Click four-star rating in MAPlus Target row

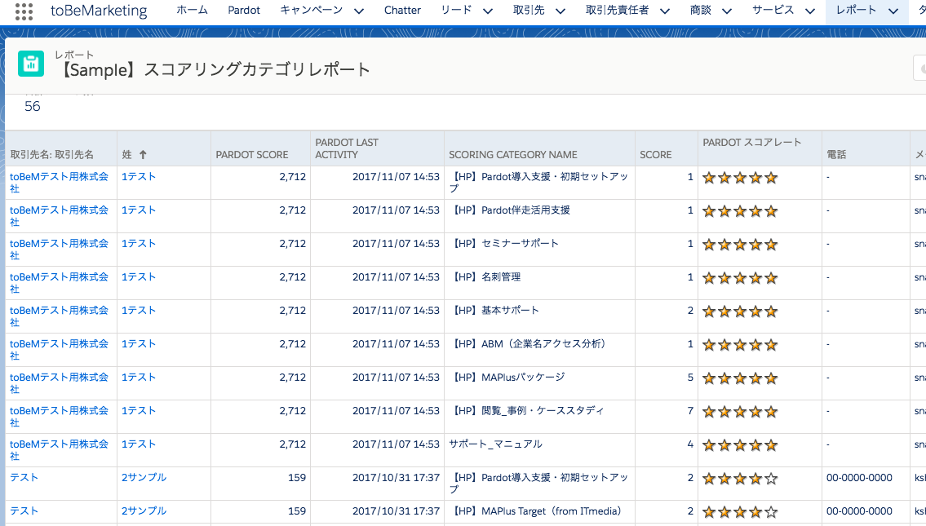pos(740,512)
